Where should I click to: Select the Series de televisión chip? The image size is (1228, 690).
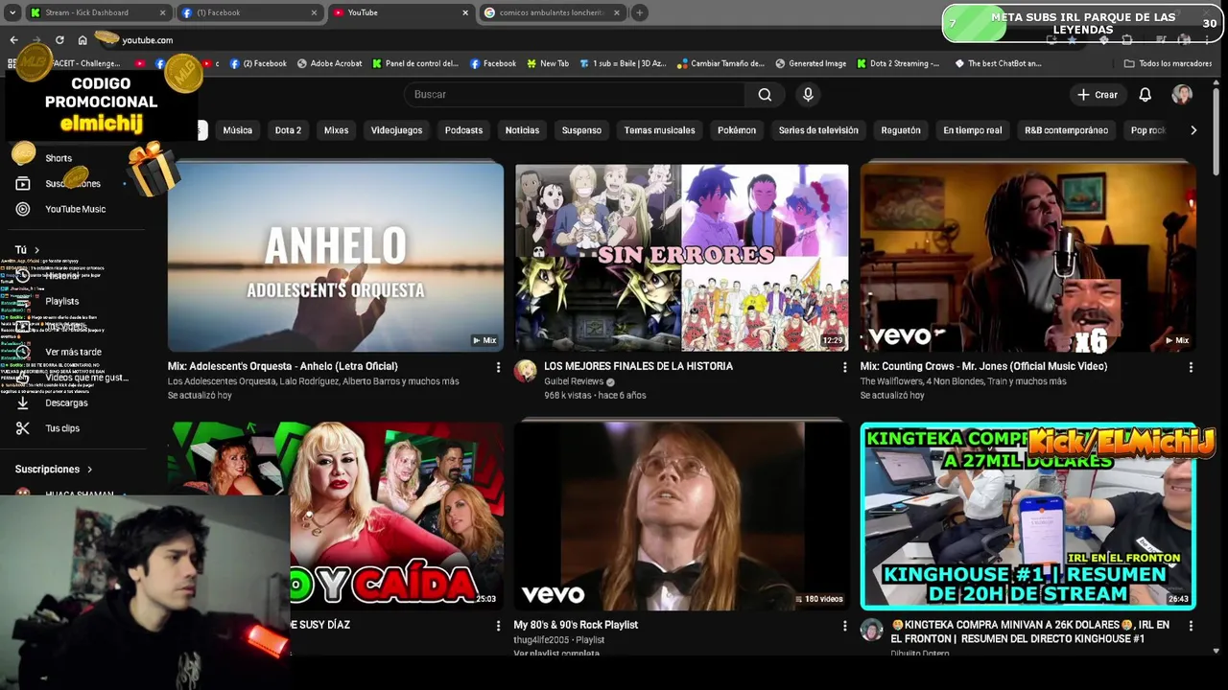pyautogui.click(x=818, y=130)
